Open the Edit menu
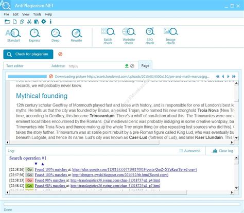The height and width of the screenshot is (213, 244). [x=15, y=14]
